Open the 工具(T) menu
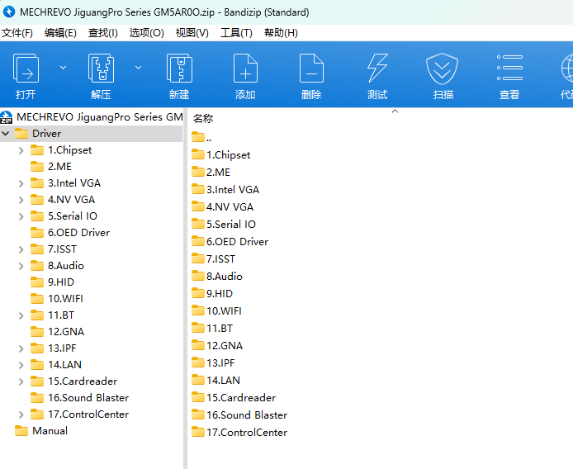The image size is (573, 469). coord(236,33)
